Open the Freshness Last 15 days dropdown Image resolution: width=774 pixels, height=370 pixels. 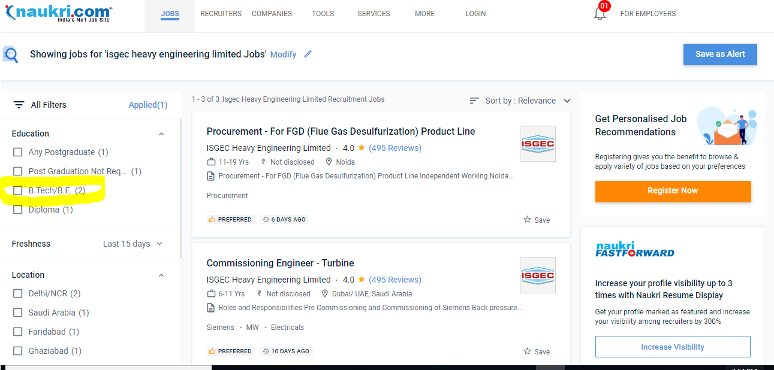pyautogui.click(x=133, y=244)
